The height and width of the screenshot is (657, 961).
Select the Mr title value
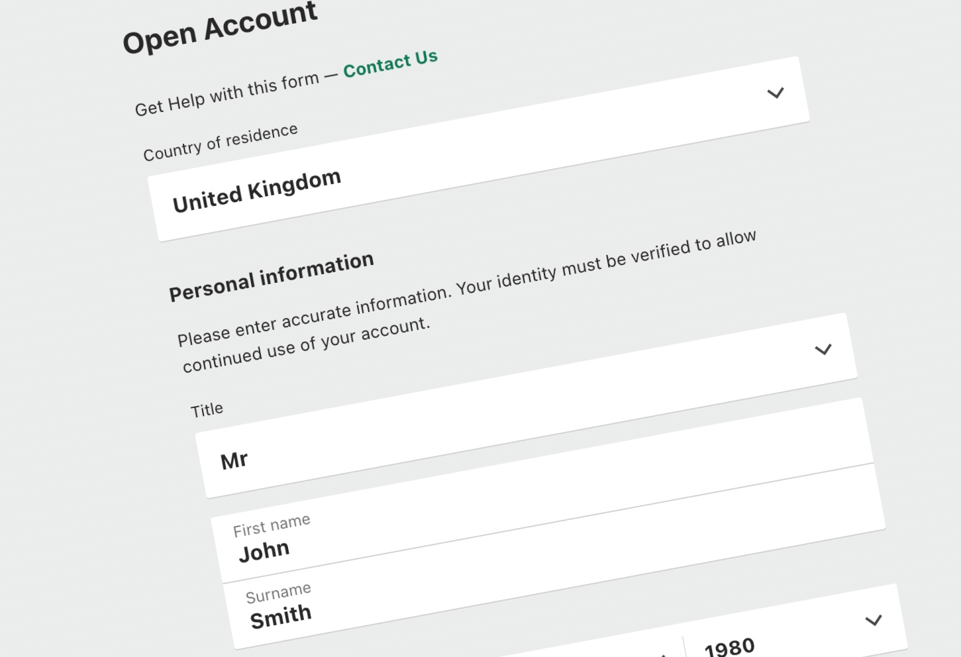pos(234,460)
